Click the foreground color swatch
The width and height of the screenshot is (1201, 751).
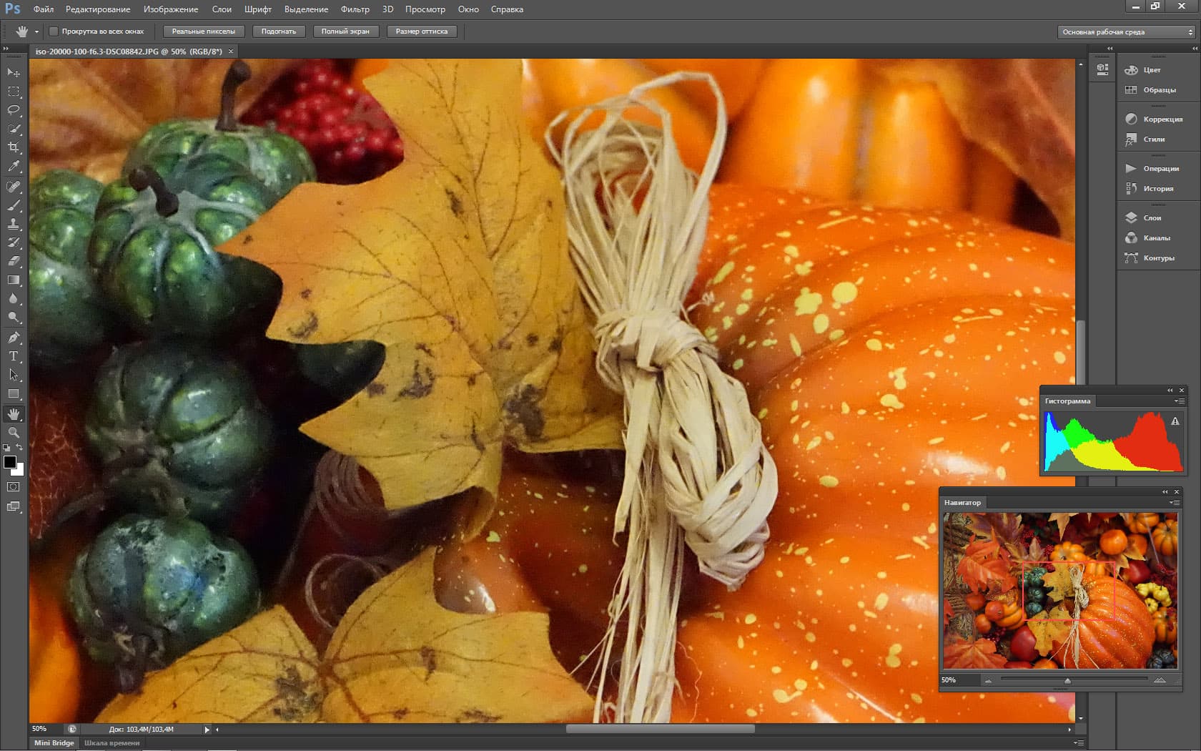pyautogui.click(x=10, y=462)
